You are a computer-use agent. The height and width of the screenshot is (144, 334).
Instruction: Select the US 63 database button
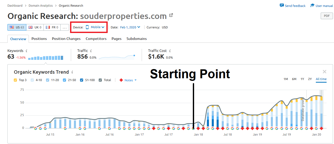click(17, 27)
